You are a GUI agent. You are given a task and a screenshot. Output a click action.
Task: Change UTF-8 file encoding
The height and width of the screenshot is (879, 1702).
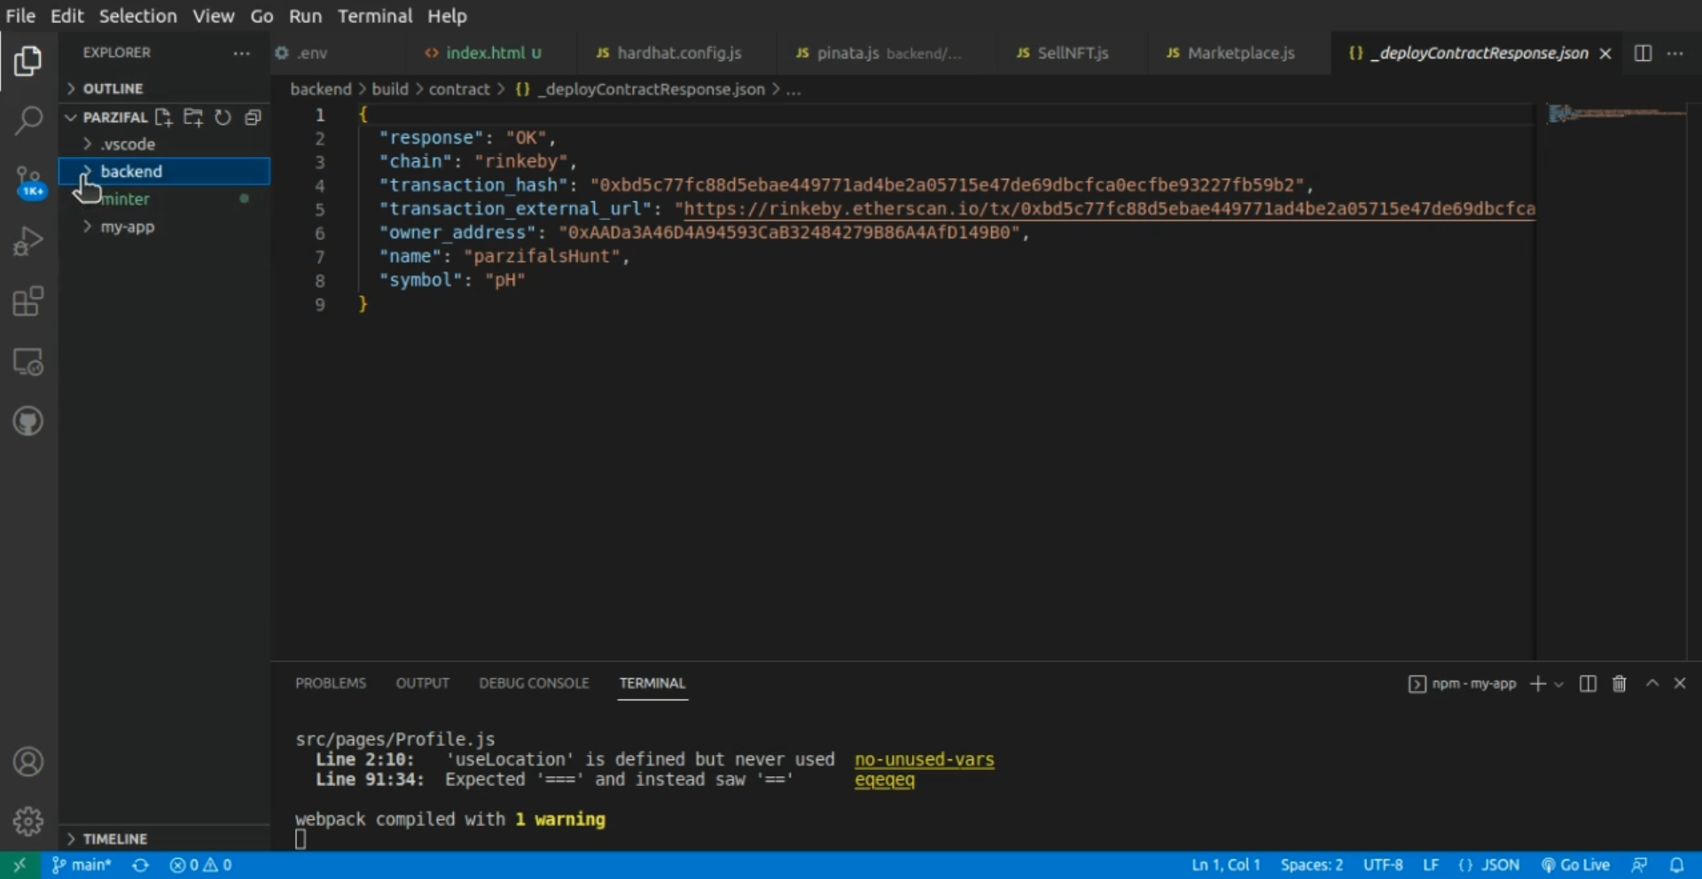[1383, 865]
